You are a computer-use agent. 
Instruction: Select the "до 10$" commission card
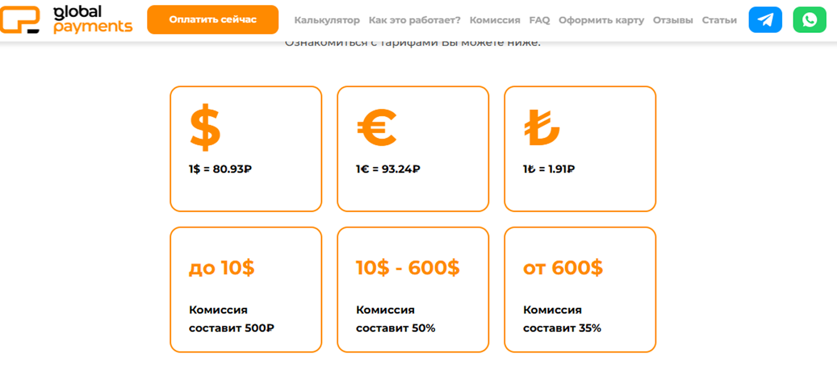[246, 289]
